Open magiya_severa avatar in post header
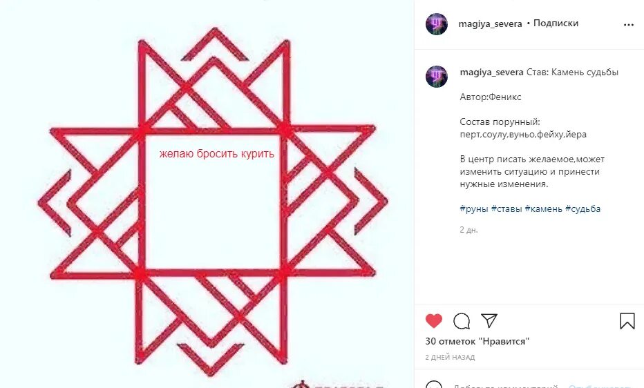Image resolution: width=644 pixels, height=388 pixels. click(x=436, y=23)
